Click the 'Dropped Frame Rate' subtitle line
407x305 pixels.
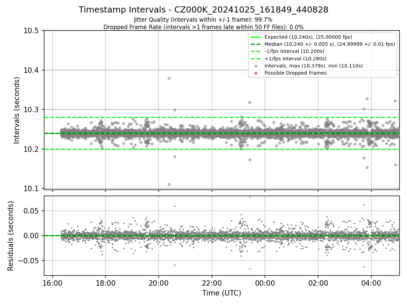pos(203,27)
